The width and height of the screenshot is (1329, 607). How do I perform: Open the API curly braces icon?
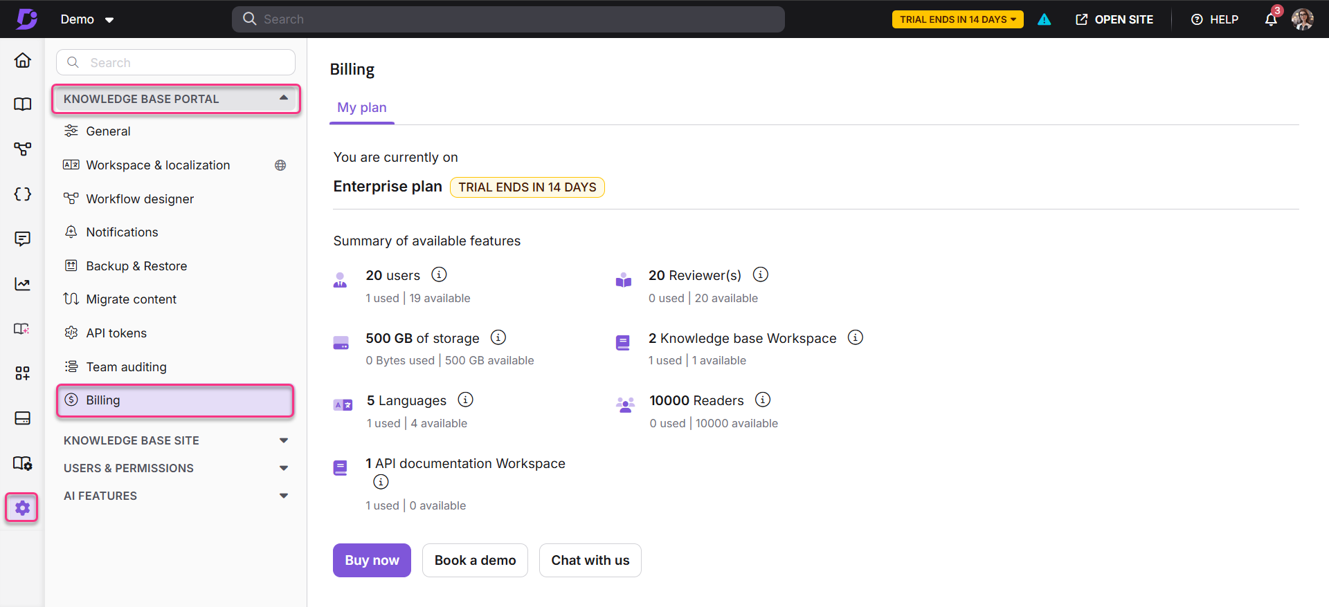[23, 194]
